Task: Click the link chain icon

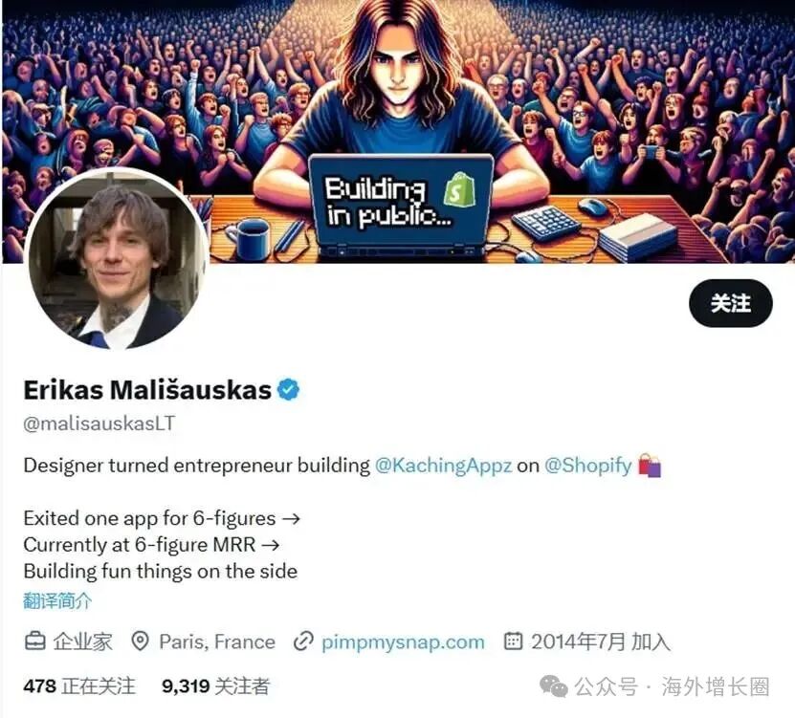Action: (303, 642)
